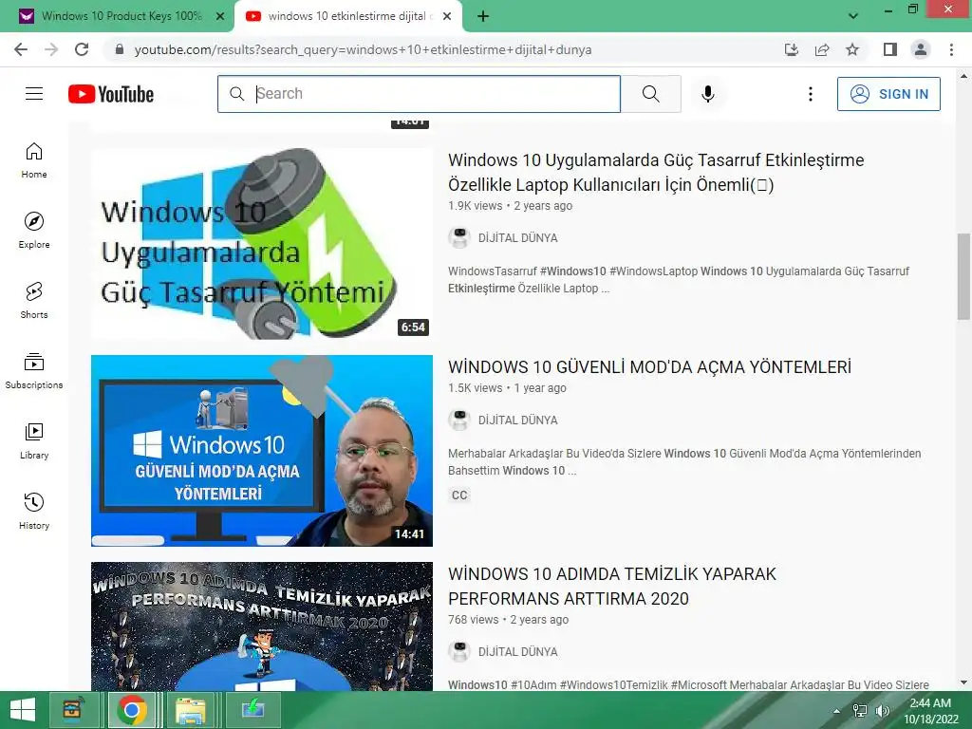Open a new tab with plus button
The width and height of the screenshot is (972, 729).
tap(483, 16)
